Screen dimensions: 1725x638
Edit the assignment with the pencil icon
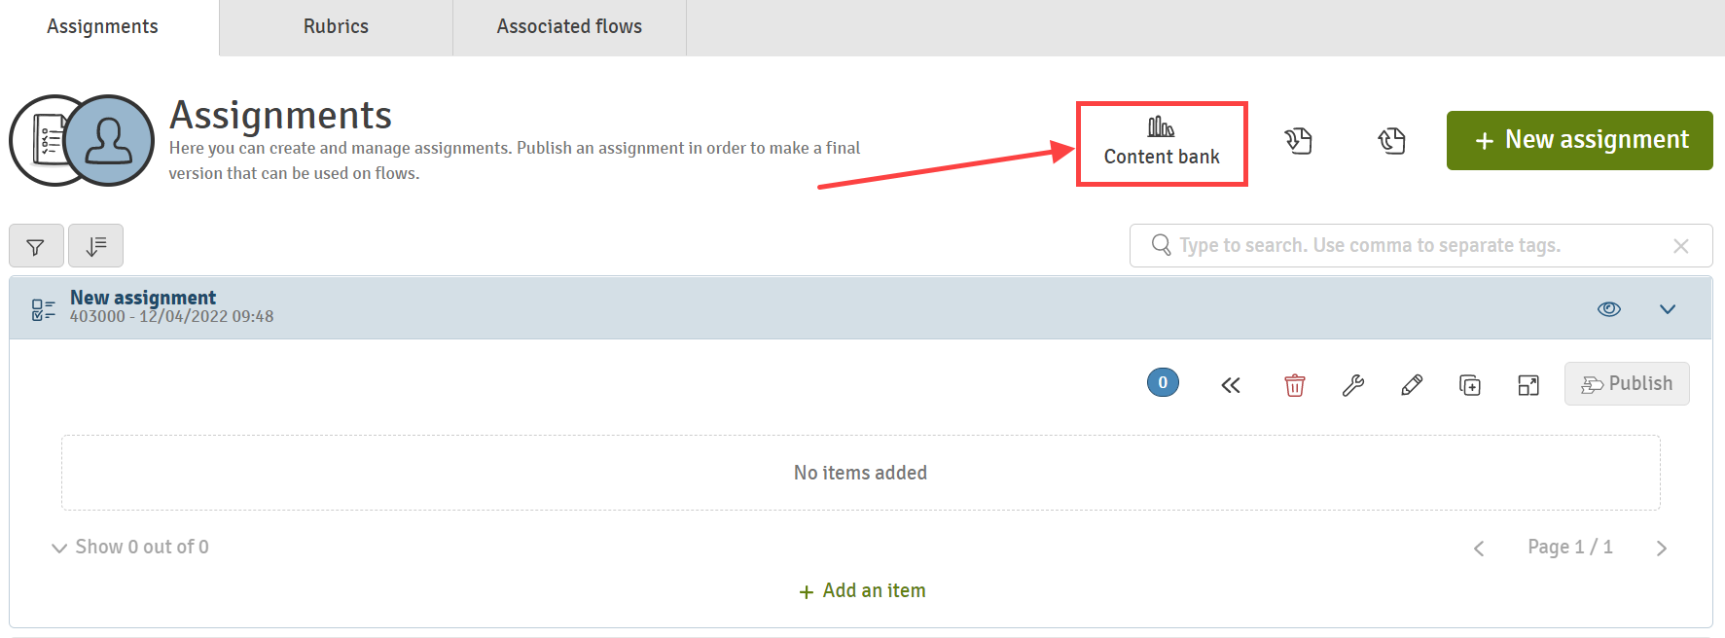pyautogui.click(x=1412, y=385)
